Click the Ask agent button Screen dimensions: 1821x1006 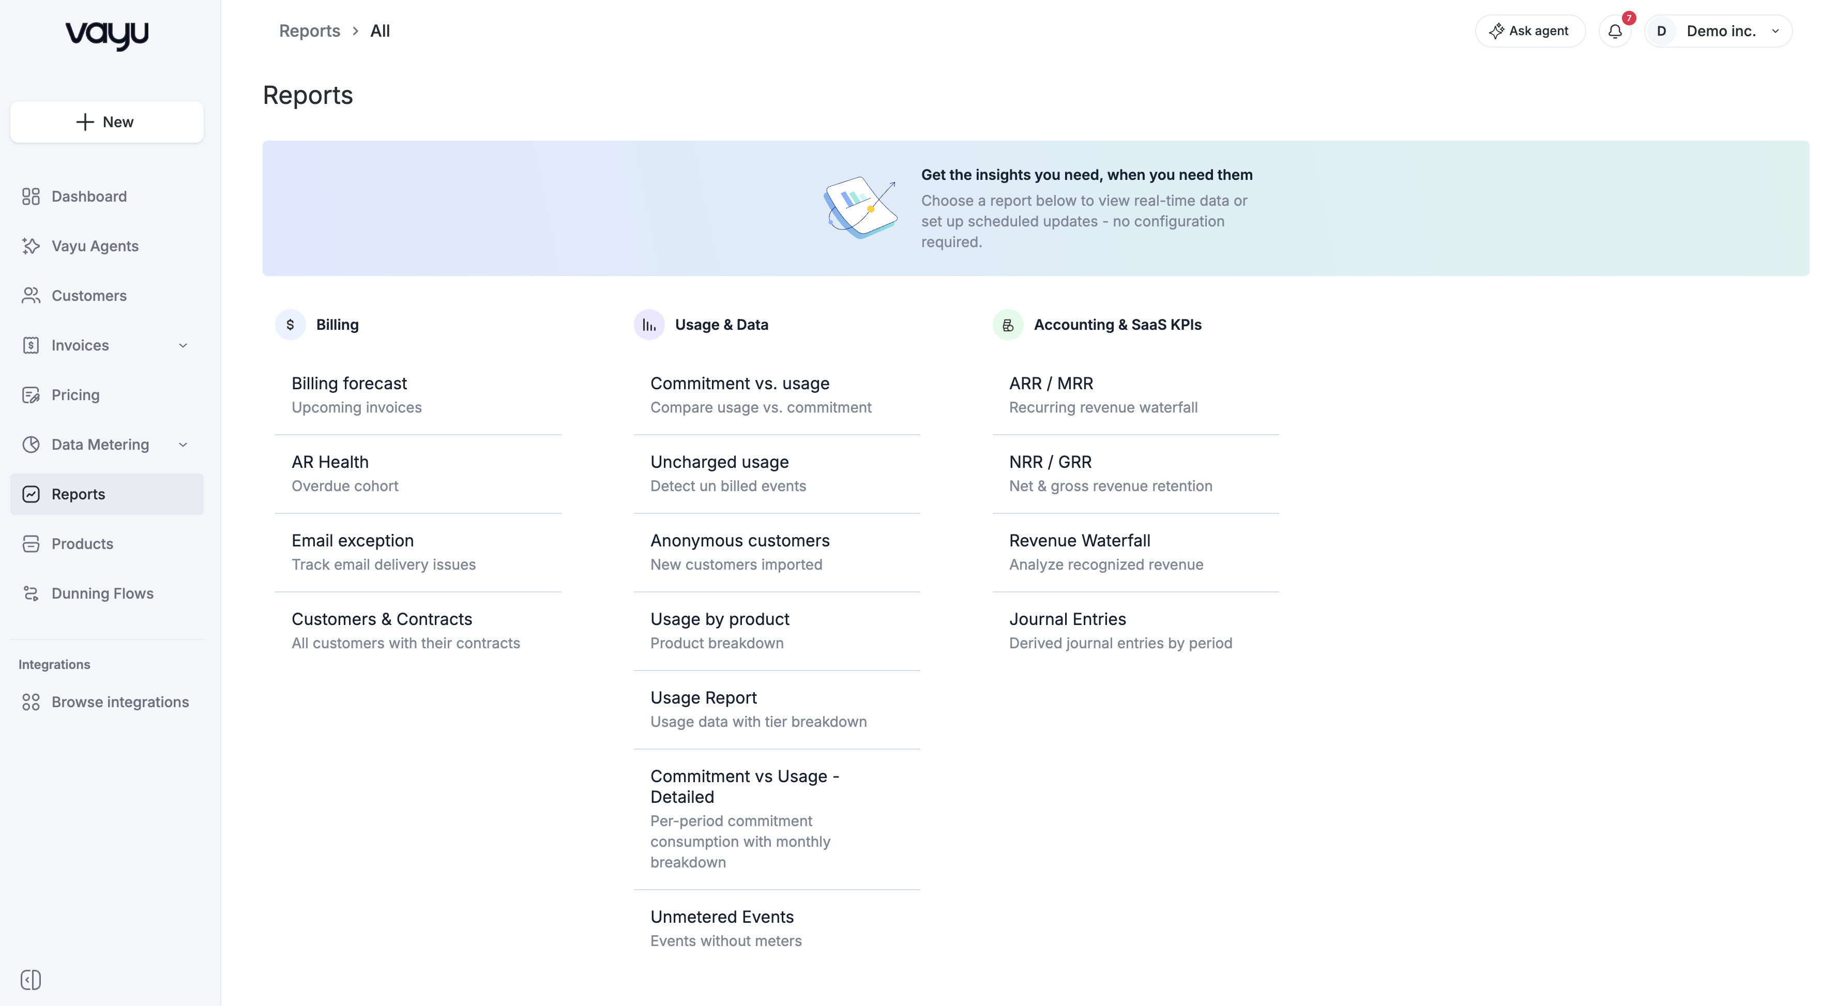coord(1530,31)
